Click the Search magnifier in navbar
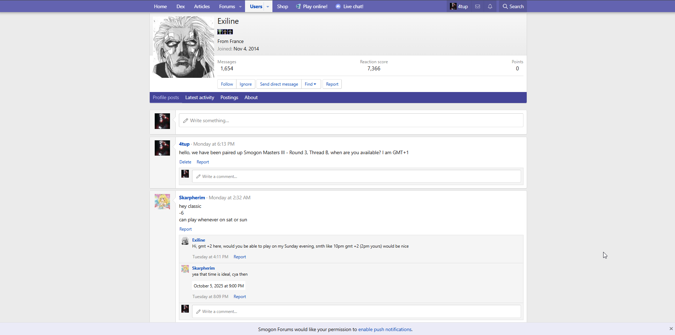Screen dimensions: 675x335 coord(505,6)
